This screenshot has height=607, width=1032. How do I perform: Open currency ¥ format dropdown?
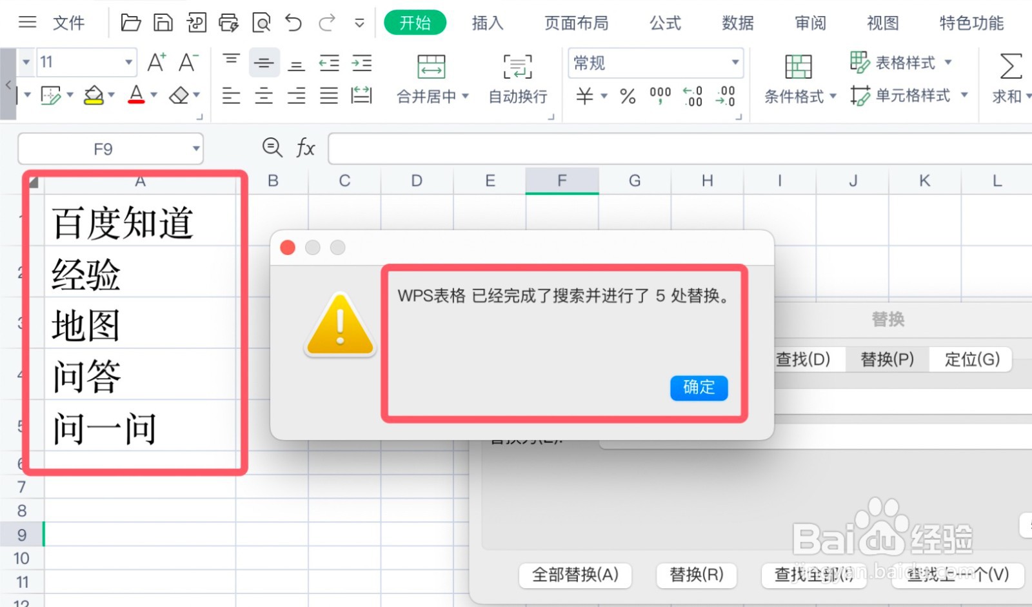pos(604,96)
